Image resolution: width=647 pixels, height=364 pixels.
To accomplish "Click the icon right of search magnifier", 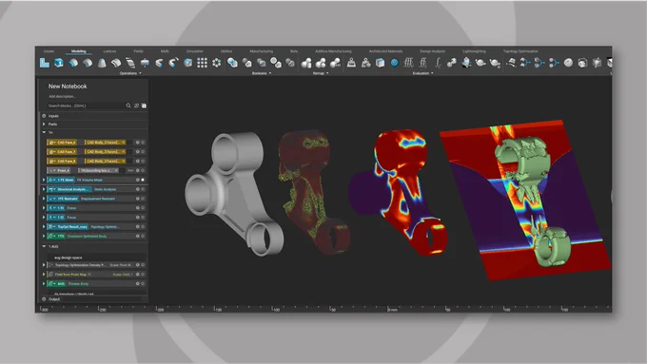I will (136, 105).
